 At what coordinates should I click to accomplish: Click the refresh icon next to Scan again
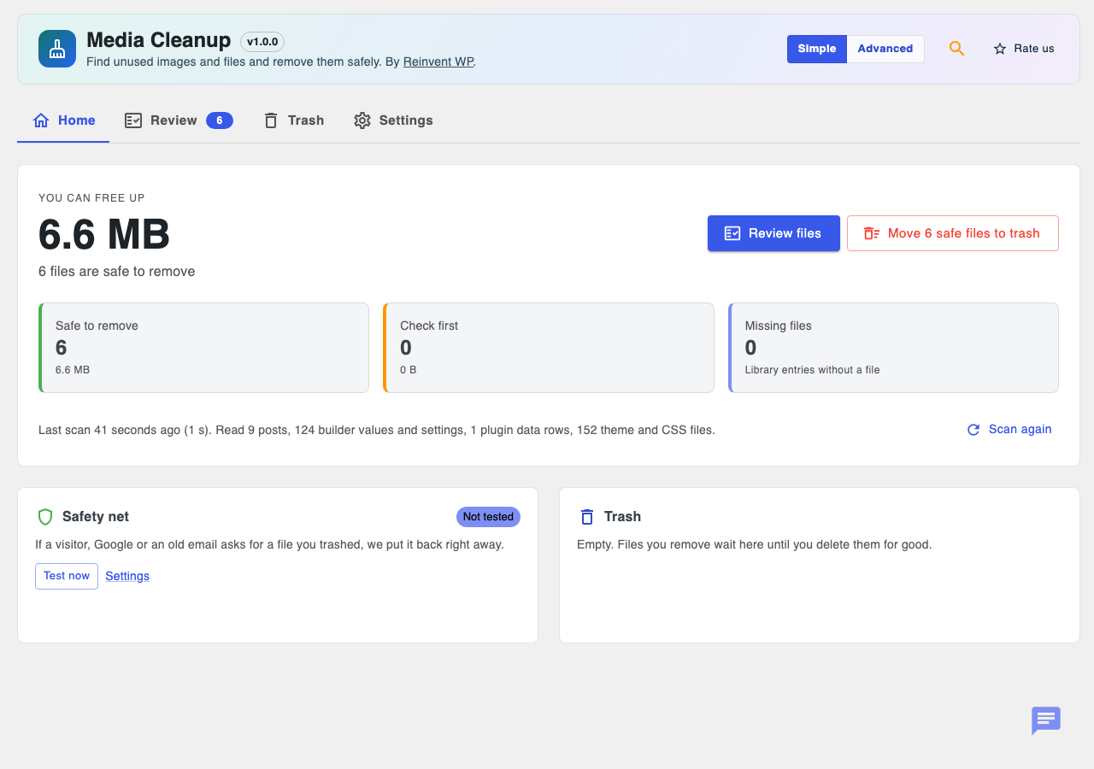tap(973, 430)
